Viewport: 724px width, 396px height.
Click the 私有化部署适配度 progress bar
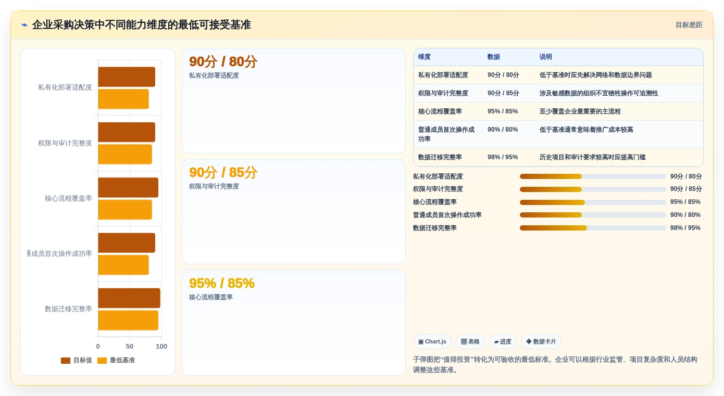(x=593, y=176)
